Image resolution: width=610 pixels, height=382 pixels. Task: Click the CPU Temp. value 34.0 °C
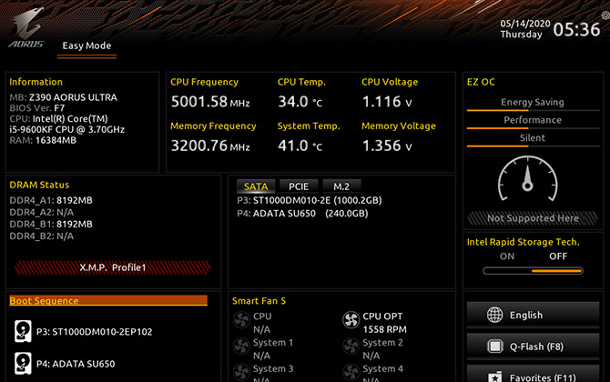pyautogui.click(x=300, y=102)
